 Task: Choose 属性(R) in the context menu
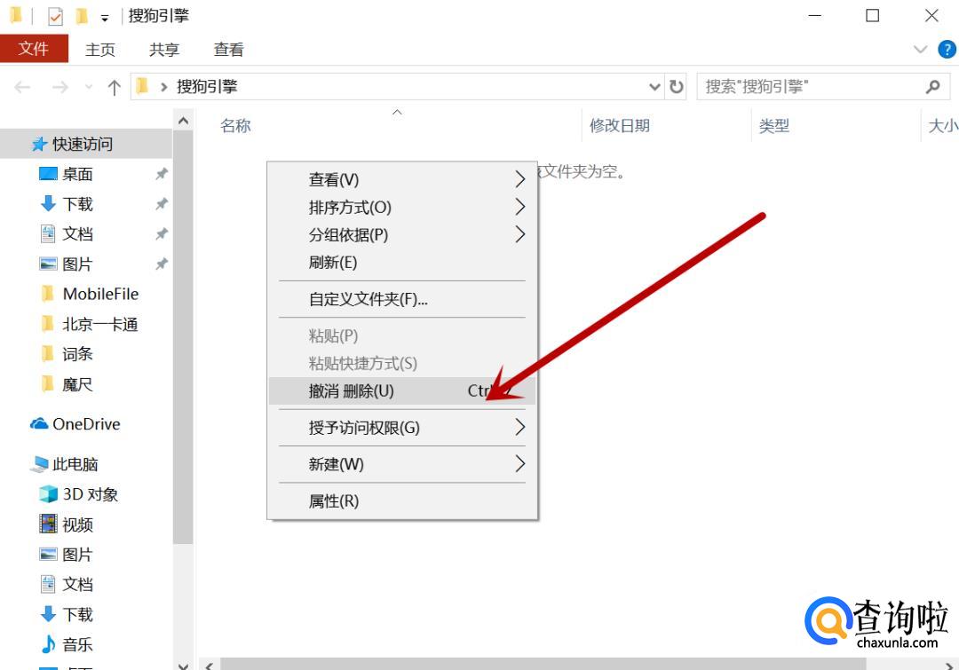pyautogui.click(x=402, y=501)
